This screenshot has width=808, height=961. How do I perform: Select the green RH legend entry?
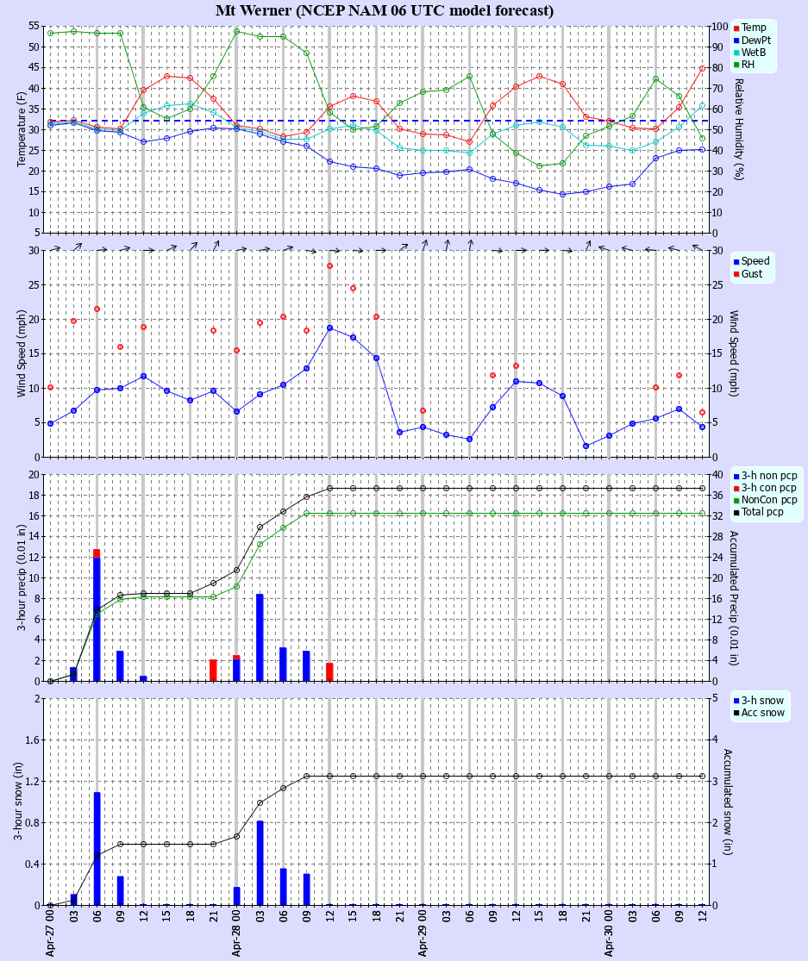point(748,65)
